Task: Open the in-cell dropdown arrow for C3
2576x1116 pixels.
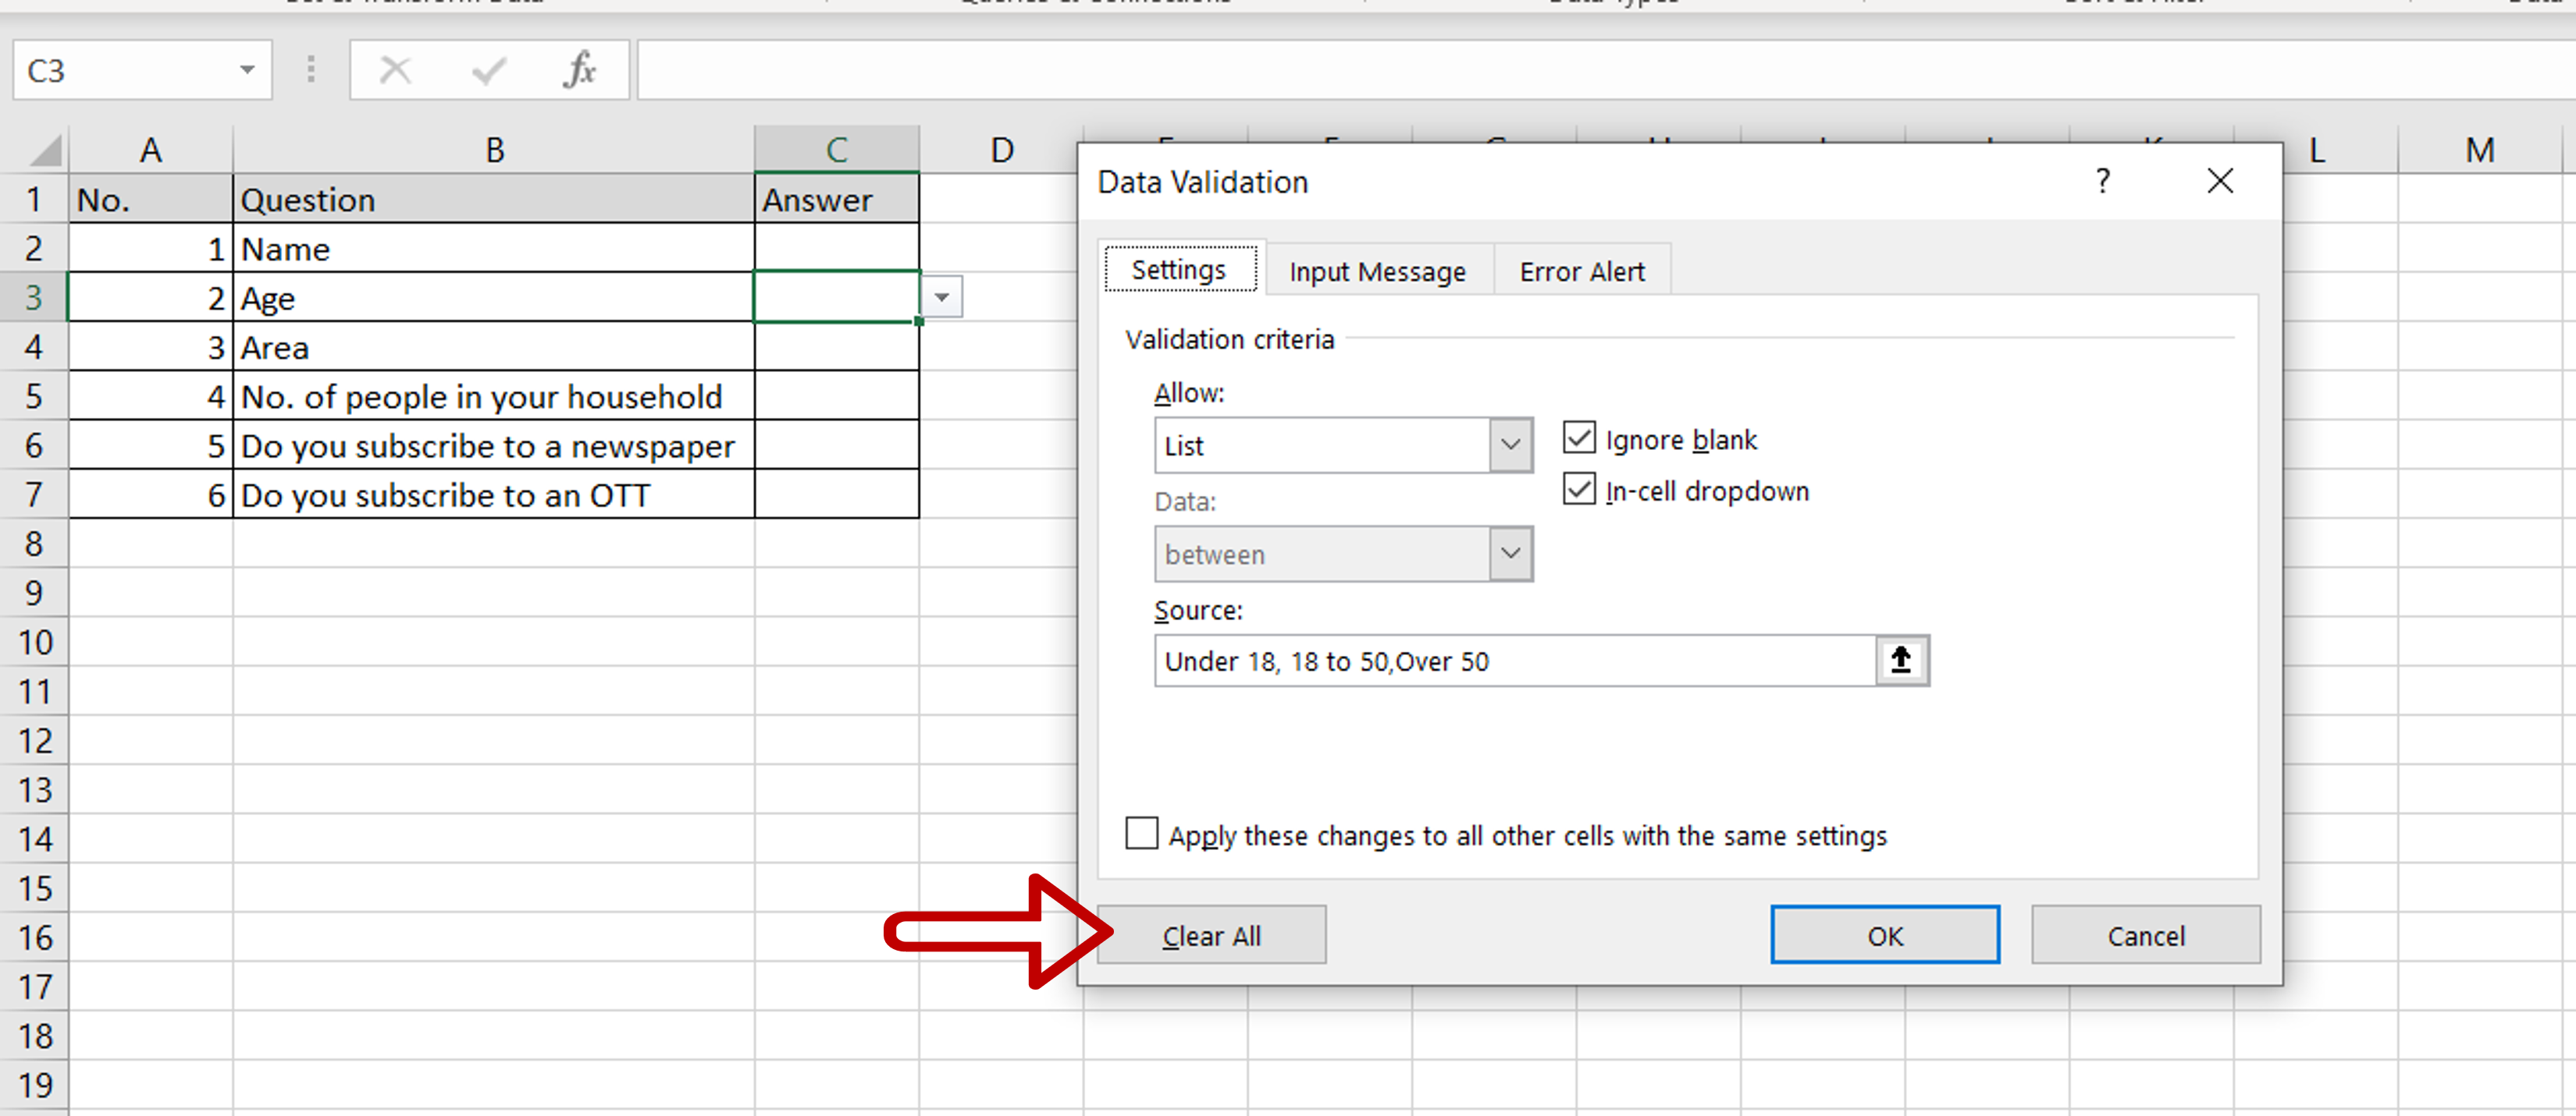Action: 941,298
